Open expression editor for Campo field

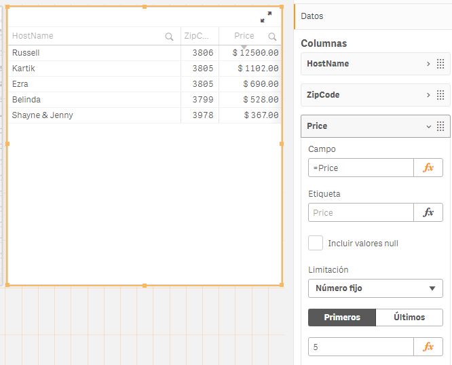coord(428,168)
